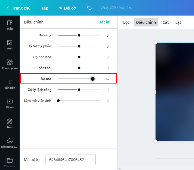This screenshot has width=194, height=170.
Task: Select the Lật flip option
Action: tap(178, 22)
